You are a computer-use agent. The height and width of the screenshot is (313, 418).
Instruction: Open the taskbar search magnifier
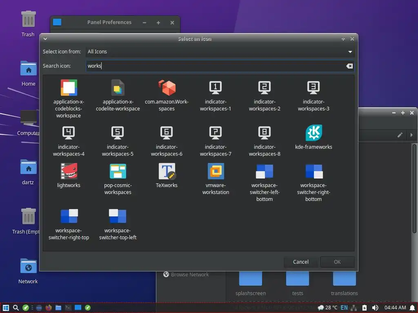coord(16,308)
